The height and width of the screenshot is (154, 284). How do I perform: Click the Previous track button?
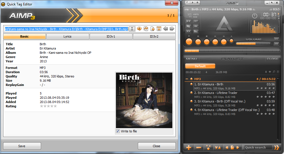coord(215,42)
